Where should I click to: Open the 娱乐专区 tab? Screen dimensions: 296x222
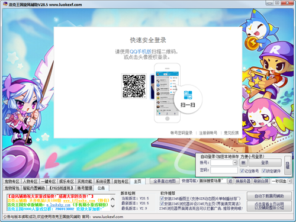tap(66, 181)
